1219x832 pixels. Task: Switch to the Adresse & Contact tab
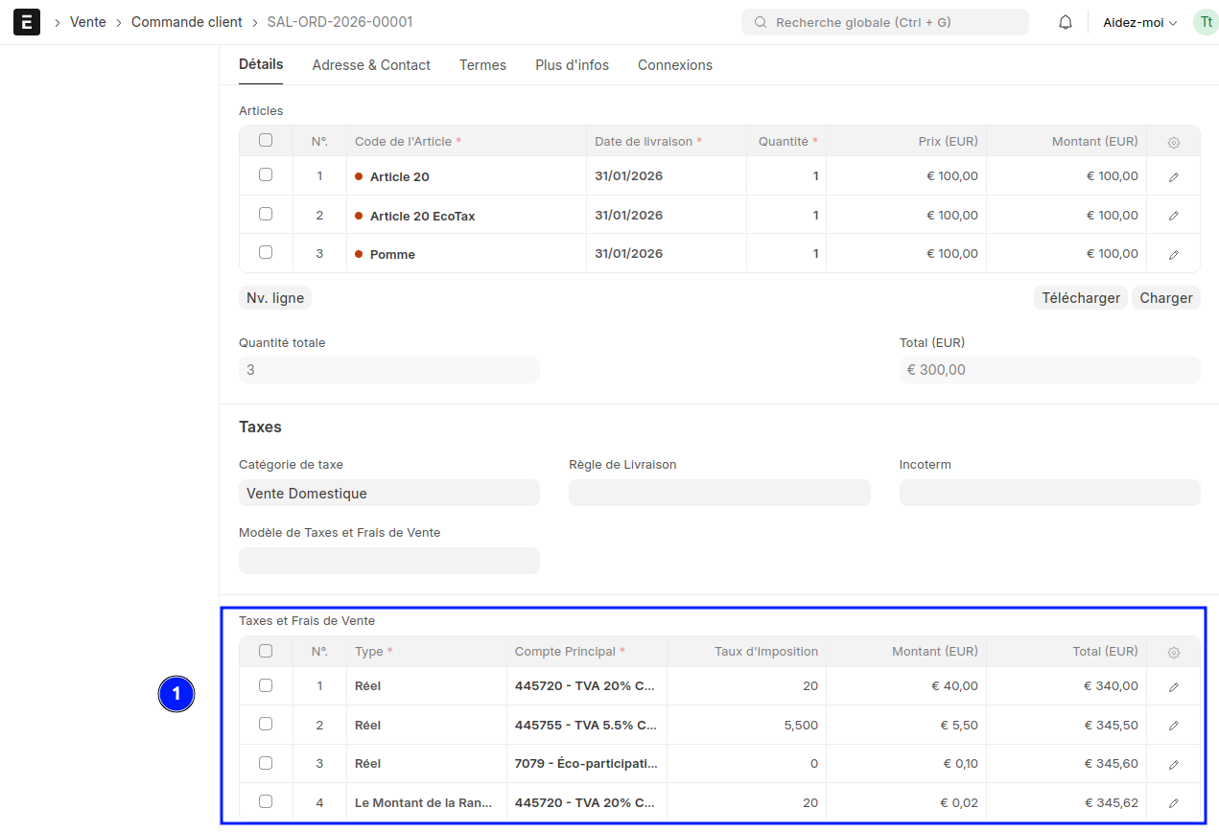point(371,65)
